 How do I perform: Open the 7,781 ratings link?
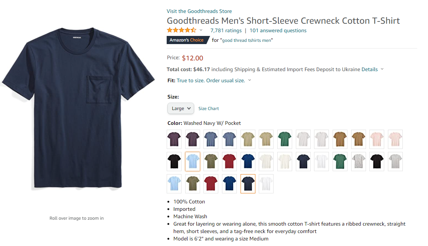(x=226, y=30)
